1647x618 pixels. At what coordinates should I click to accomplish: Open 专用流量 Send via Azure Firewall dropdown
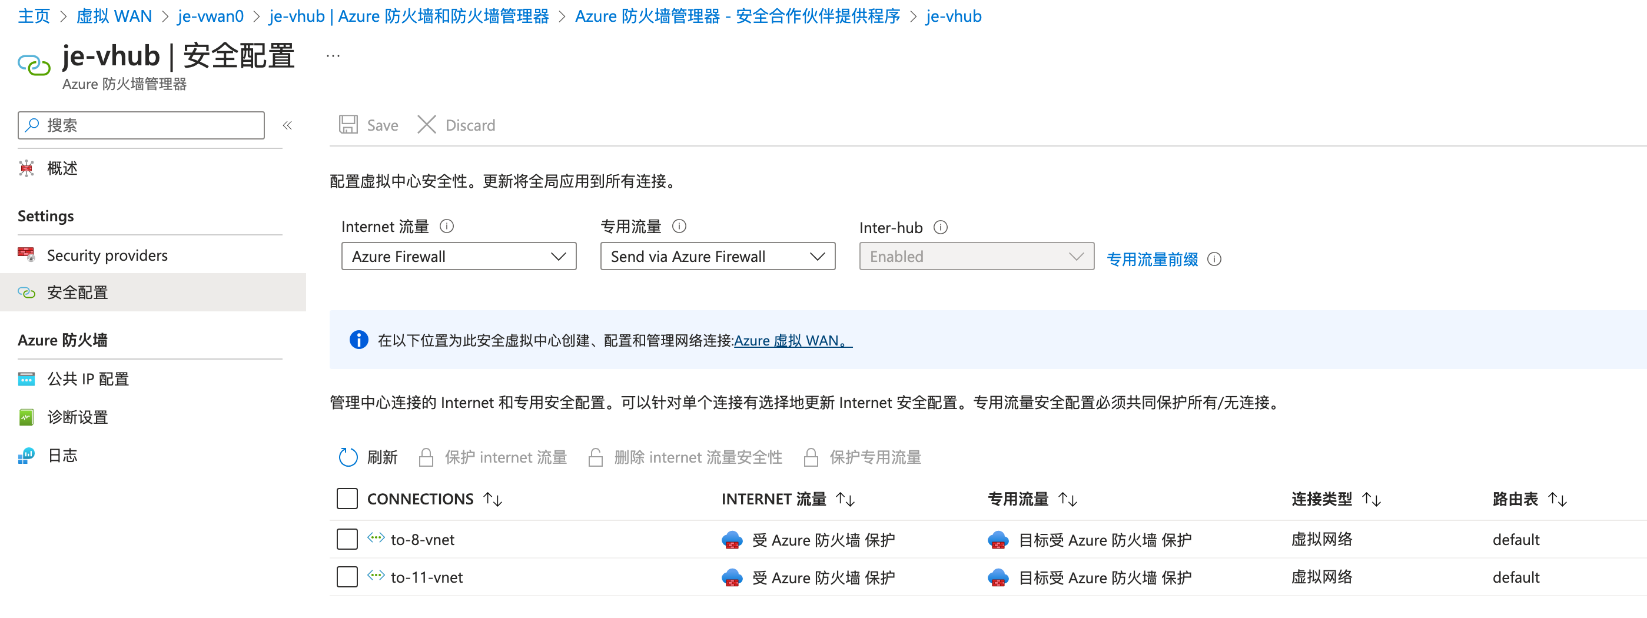(718, 256)
